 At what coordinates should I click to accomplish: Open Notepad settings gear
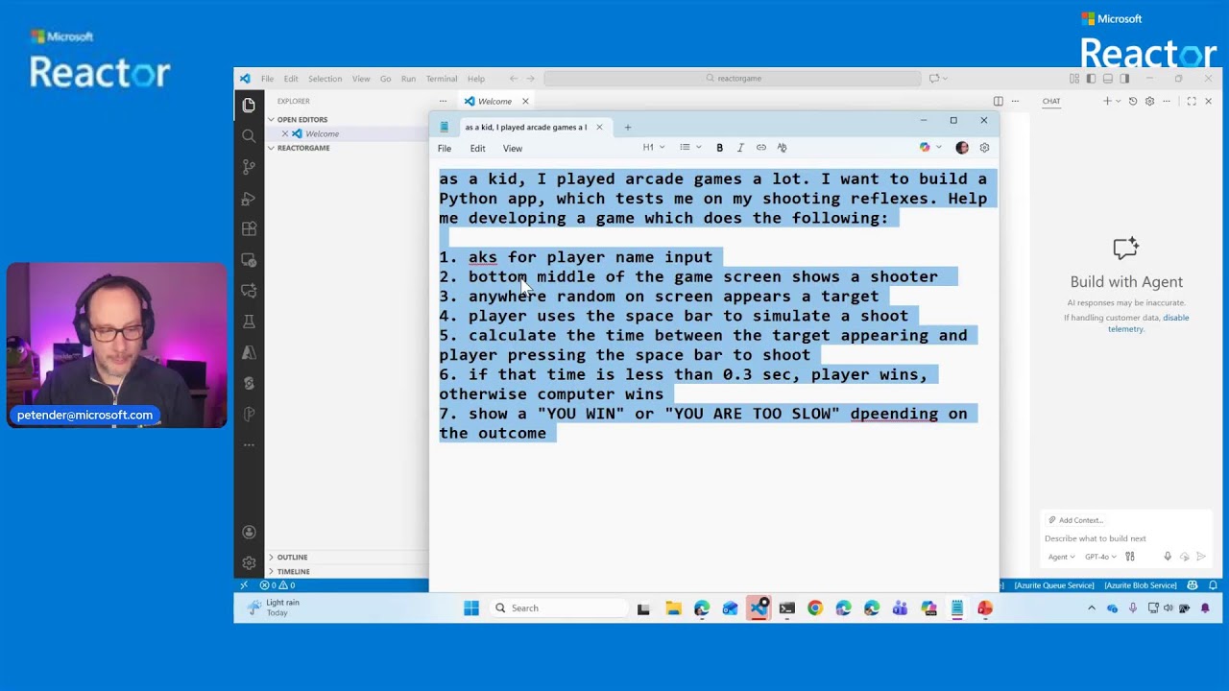pyautogui.click(x=984, y=148)
